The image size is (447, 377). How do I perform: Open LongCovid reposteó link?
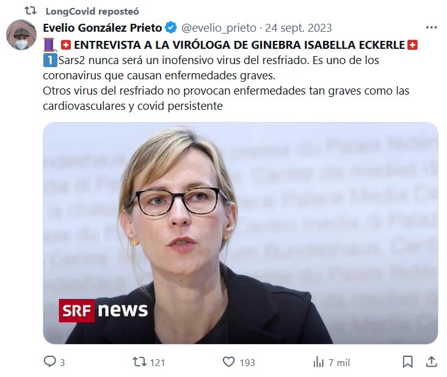(x=92, y=11)
